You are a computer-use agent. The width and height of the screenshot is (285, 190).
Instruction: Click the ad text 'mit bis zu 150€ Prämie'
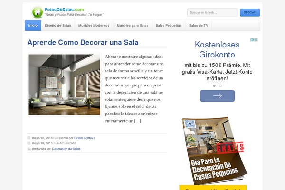213,65
